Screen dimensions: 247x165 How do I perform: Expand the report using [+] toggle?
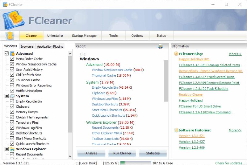tap(83, 54)
